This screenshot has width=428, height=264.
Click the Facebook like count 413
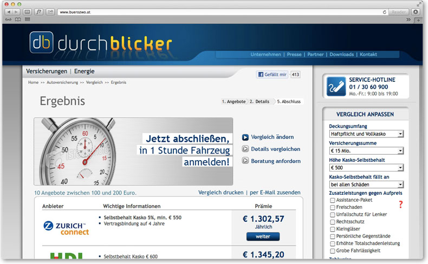point(295,74)
